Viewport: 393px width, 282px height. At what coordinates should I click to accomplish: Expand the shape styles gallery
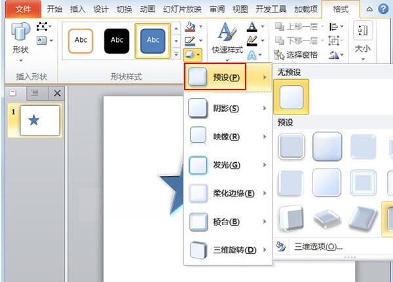pyautogui.click(x=176, y=54)
